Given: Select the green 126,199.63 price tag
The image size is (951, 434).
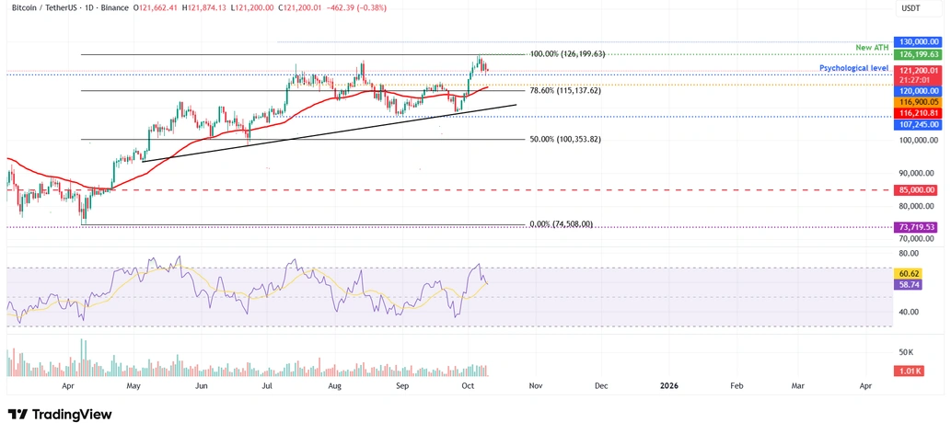Looking at the screenshot, I should point(920,55).
